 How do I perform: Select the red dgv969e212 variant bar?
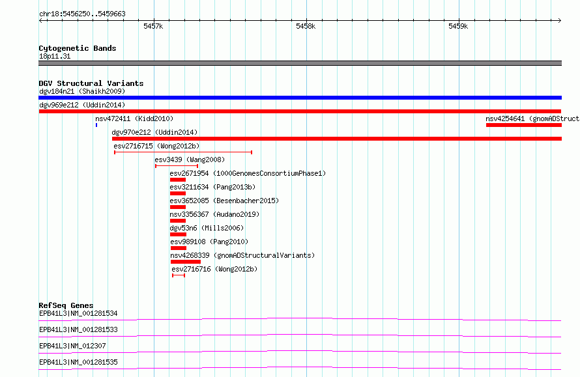[300, 111]
